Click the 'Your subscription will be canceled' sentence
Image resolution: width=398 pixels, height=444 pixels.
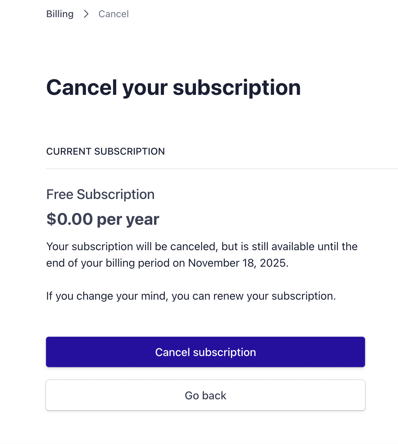(x=132, y=247)
